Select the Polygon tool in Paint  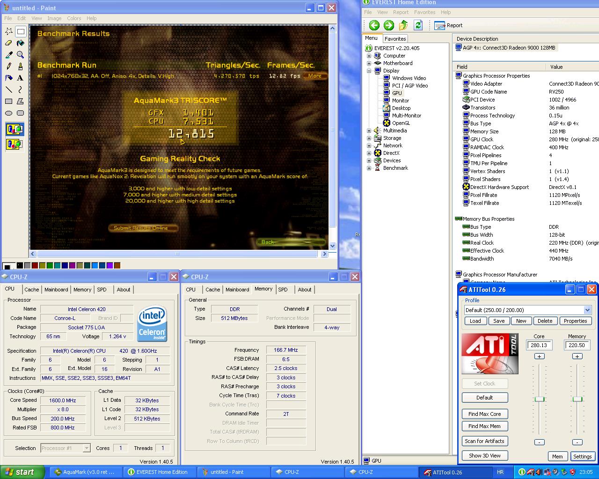[x=21, y=102]
